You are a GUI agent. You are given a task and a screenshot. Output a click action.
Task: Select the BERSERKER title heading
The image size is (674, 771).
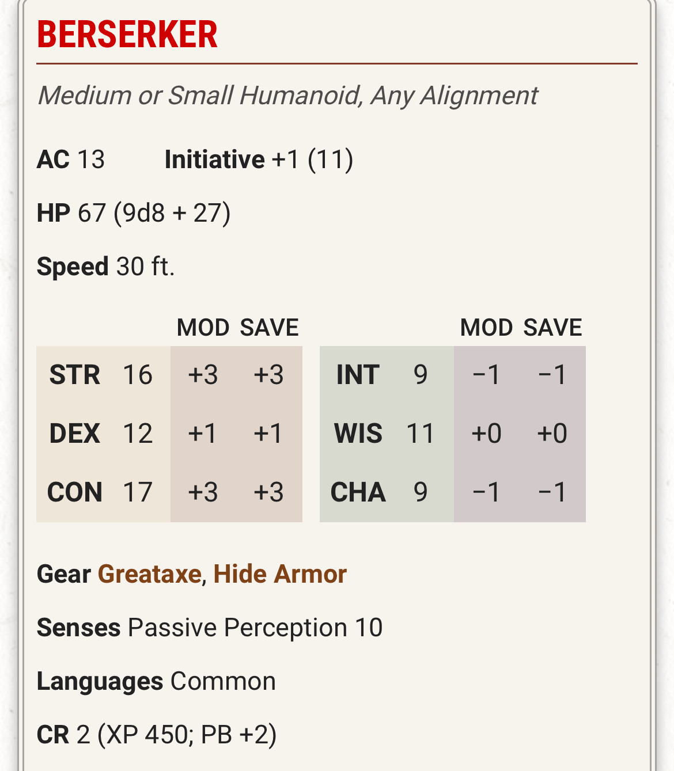pyautogui.click(x=127, y=35)
